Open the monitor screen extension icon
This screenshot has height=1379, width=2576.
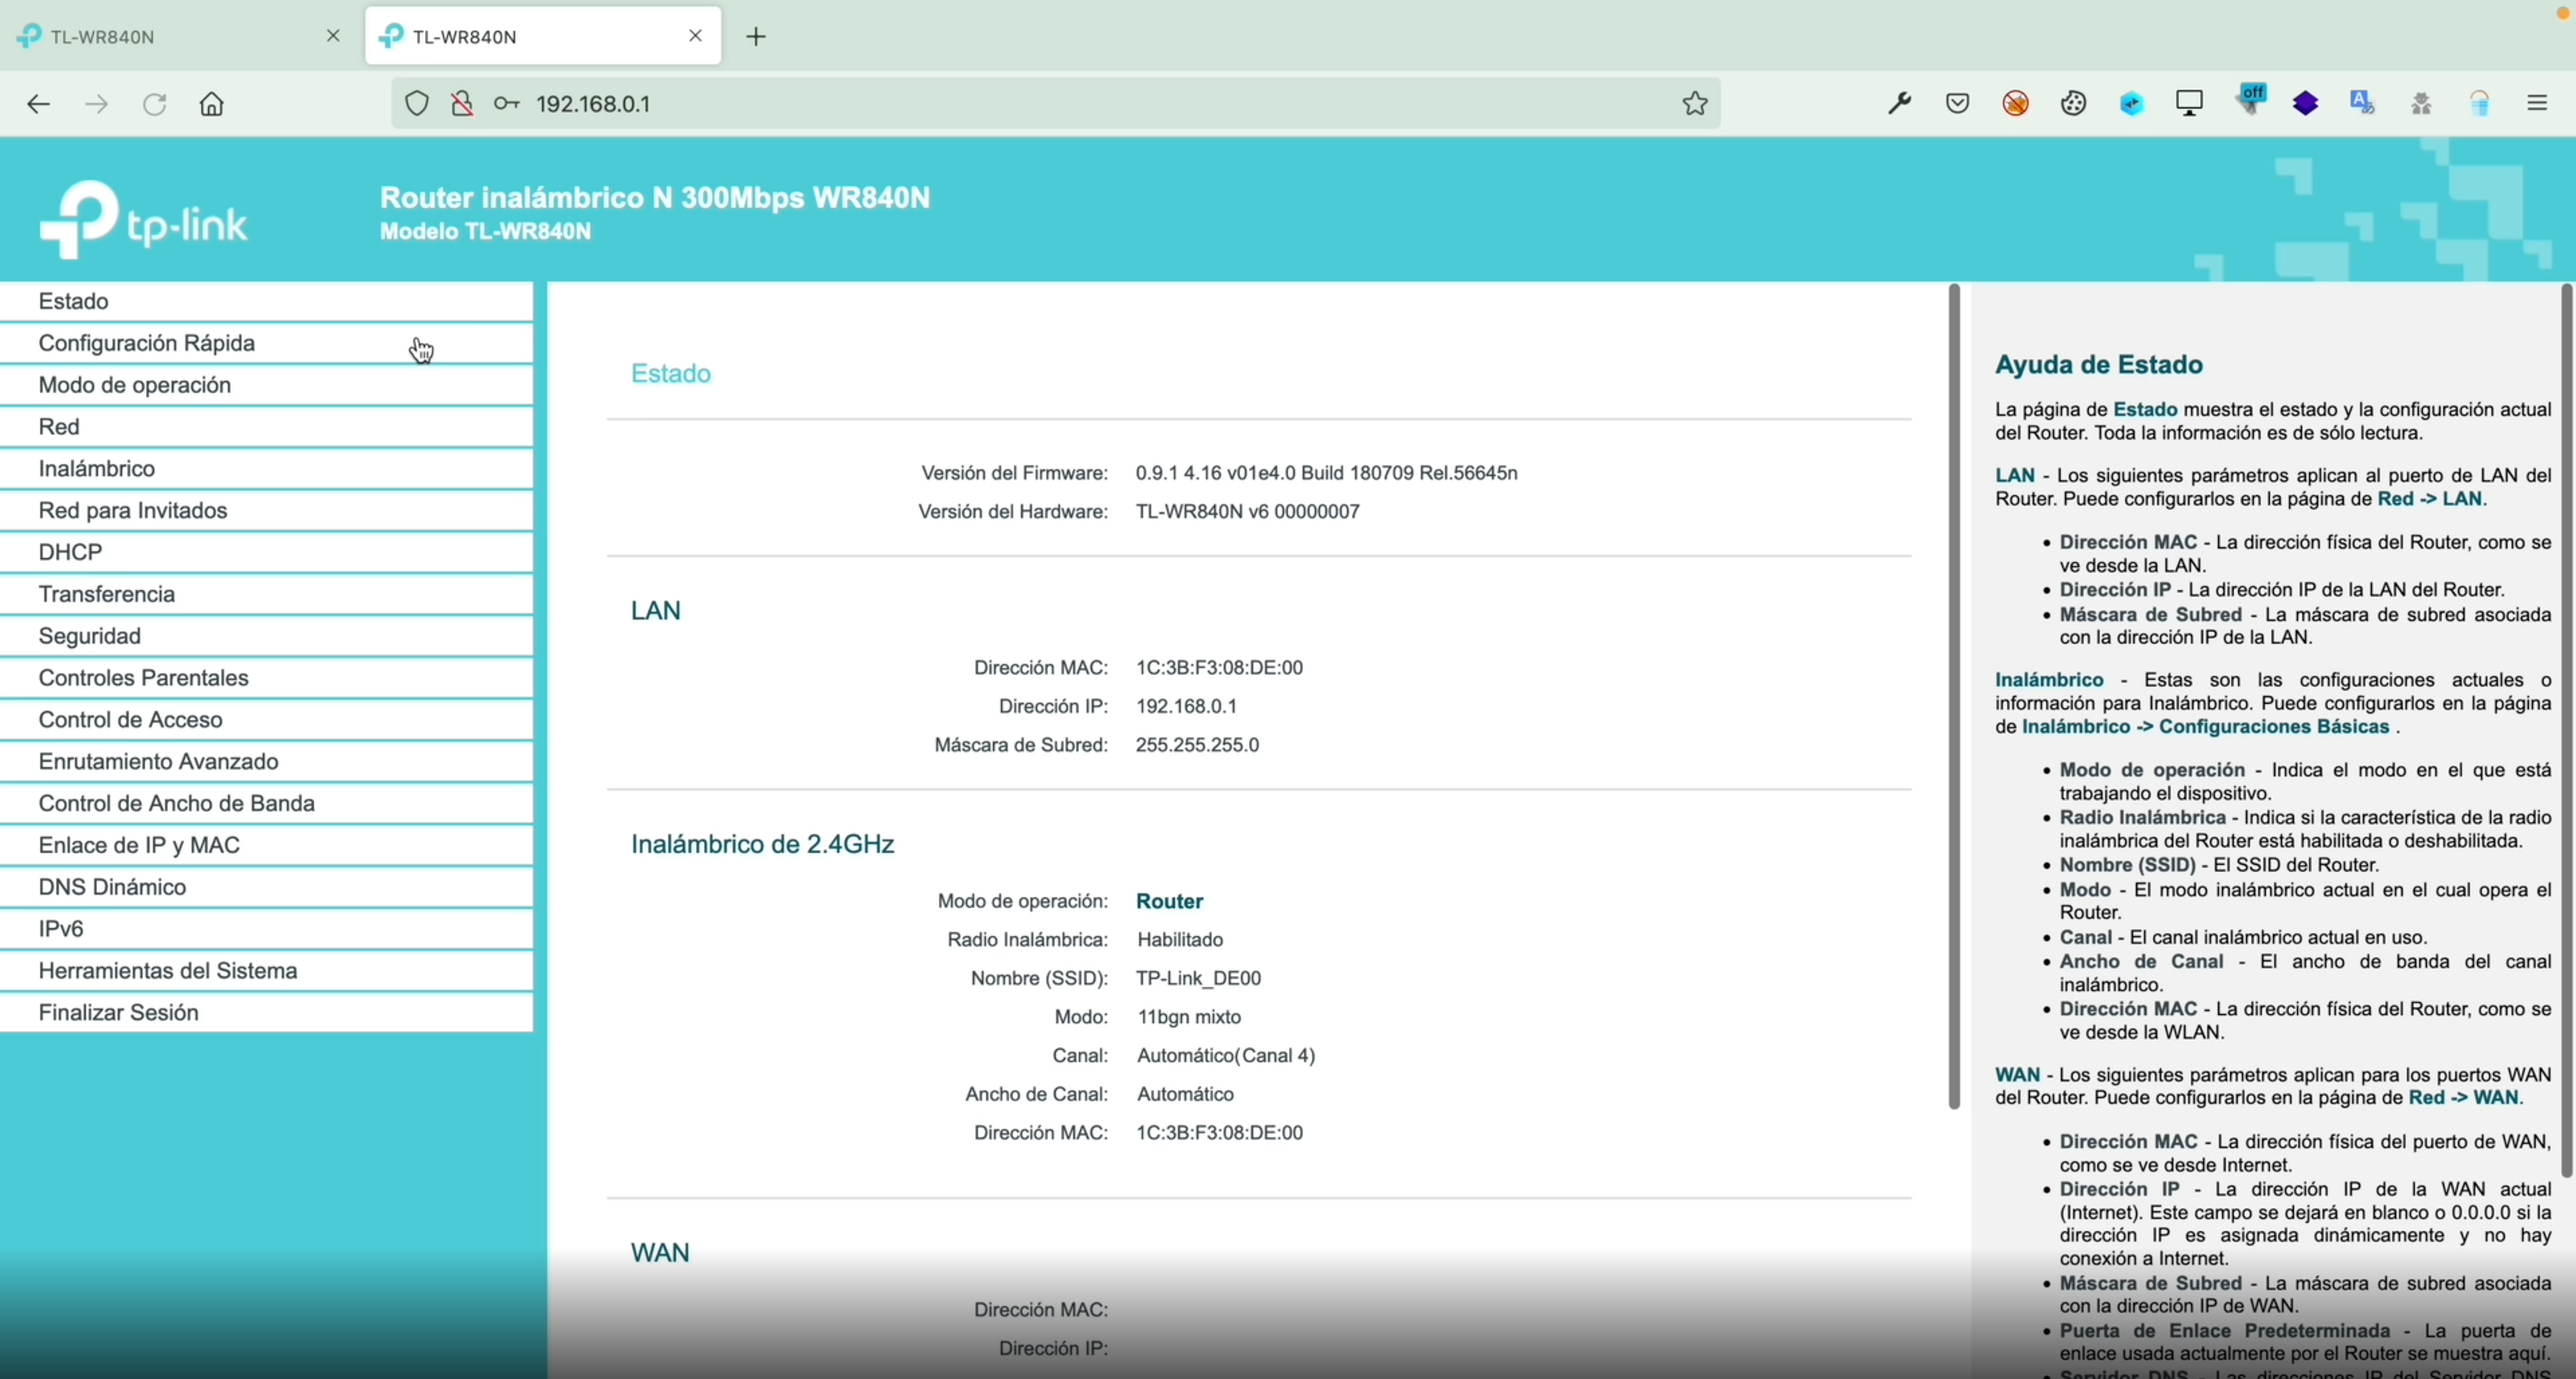[x=2190, y=104]
